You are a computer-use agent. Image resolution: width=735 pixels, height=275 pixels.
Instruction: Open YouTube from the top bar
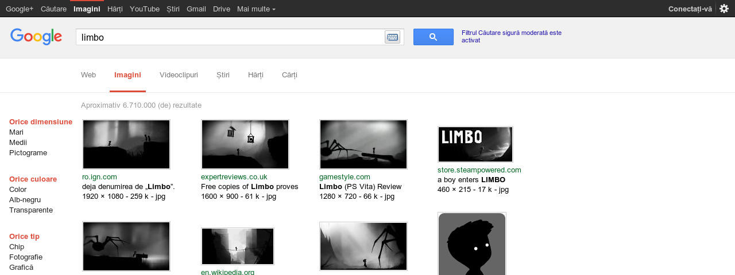coord(145,9)
